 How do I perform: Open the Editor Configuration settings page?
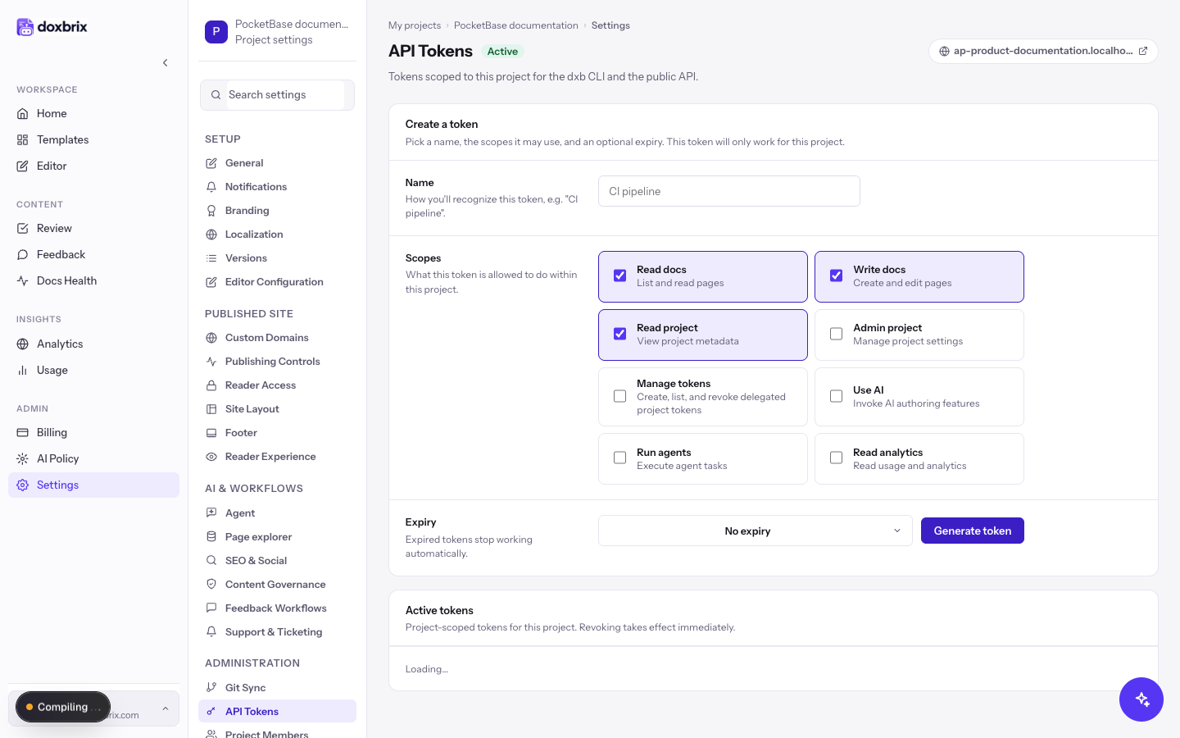coord(277,282)
